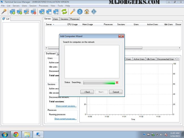
Task: Open the Show current processes link
Action: 65,119
